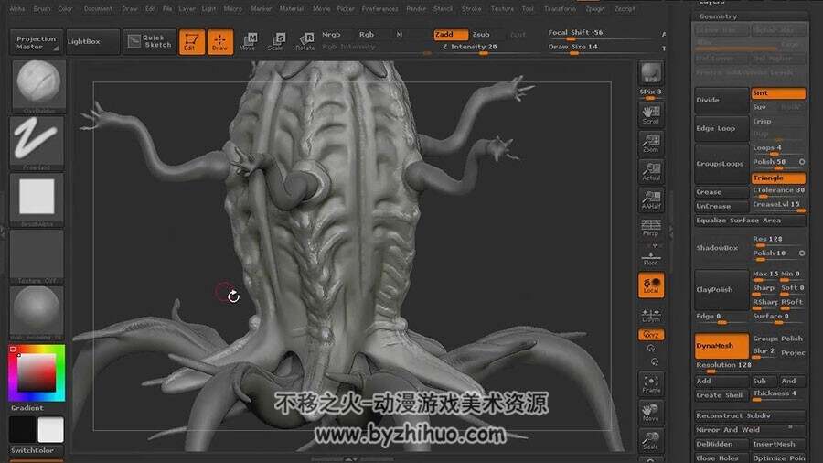Screen dimensions: 823x463
Task: Toggle Persp perspective view icon
Action: [651, 228]
